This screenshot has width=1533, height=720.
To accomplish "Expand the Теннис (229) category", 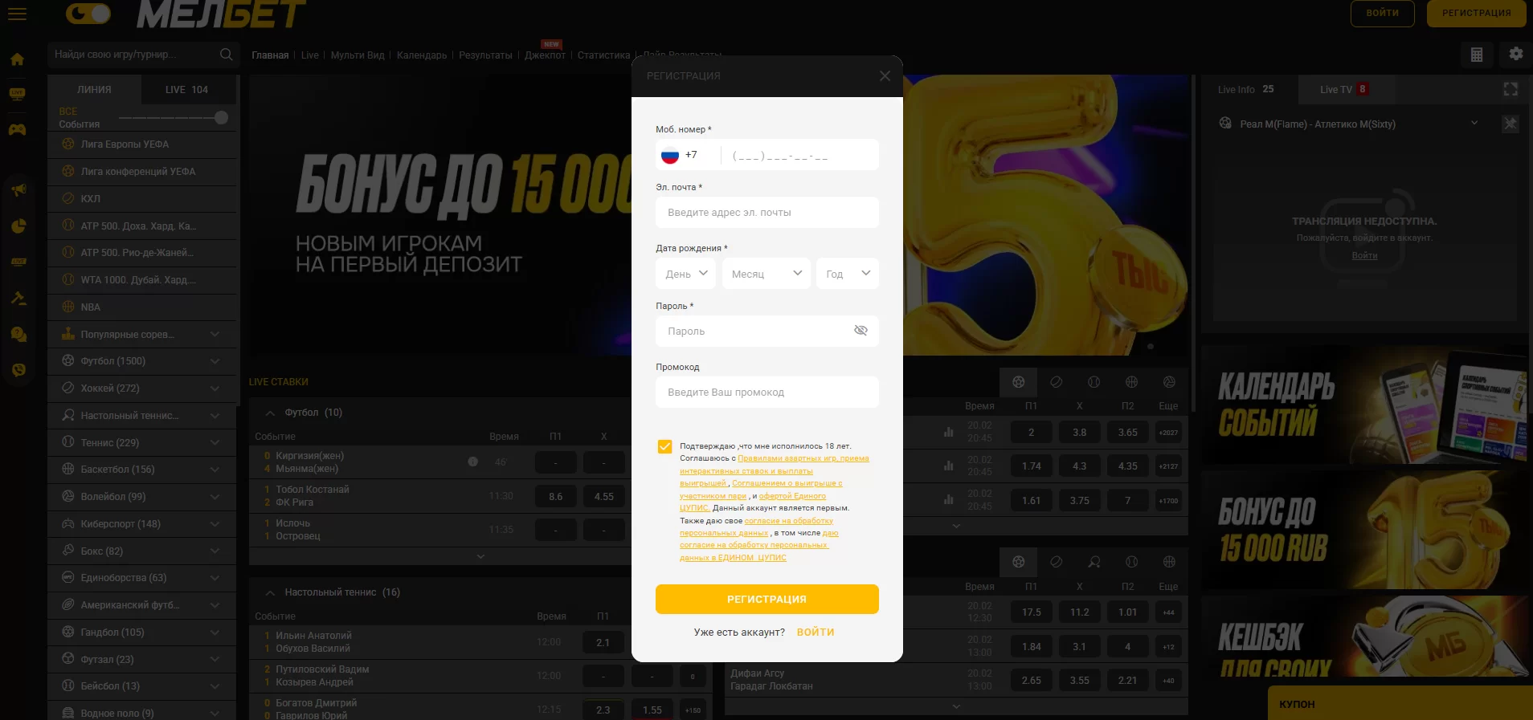I will (x=142, y=442).
